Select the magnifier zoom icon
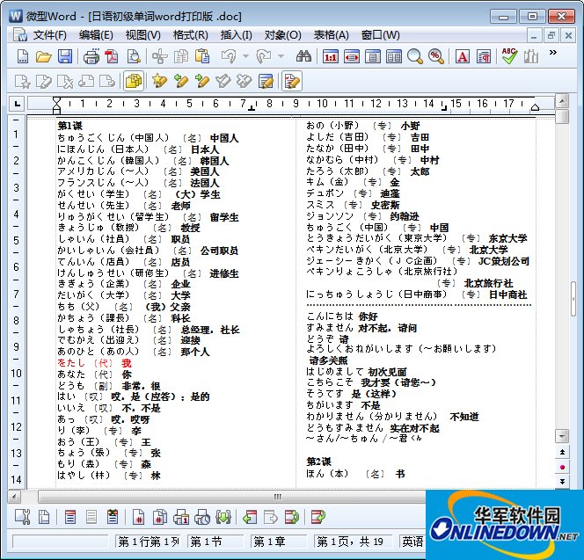 pos(414,56)
